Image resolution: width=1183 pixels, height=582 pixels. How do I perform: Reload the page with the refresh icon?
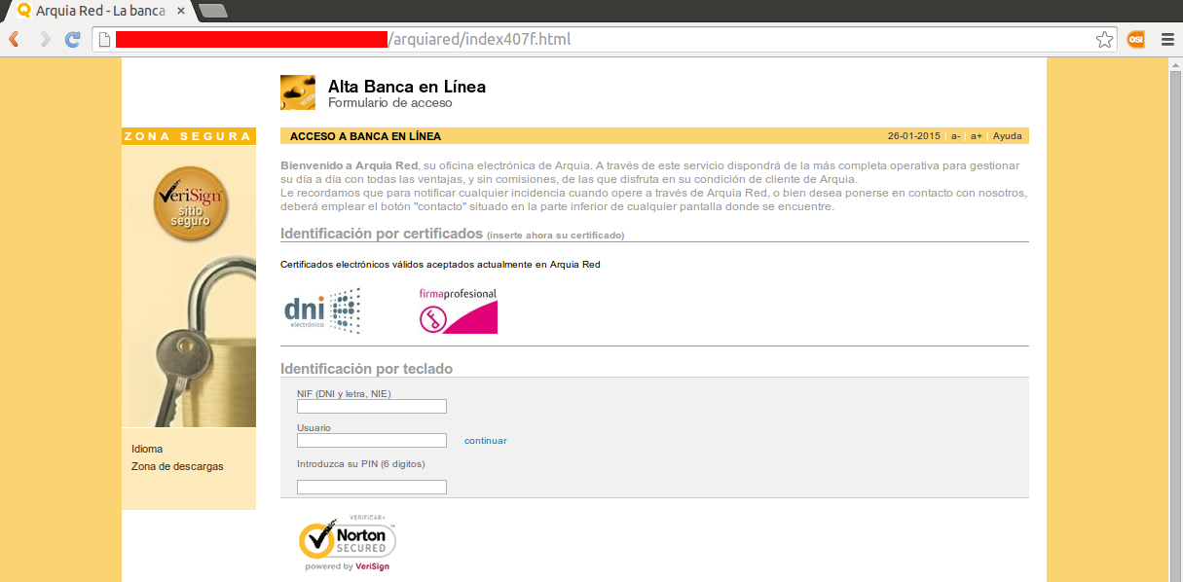[72, 40]
